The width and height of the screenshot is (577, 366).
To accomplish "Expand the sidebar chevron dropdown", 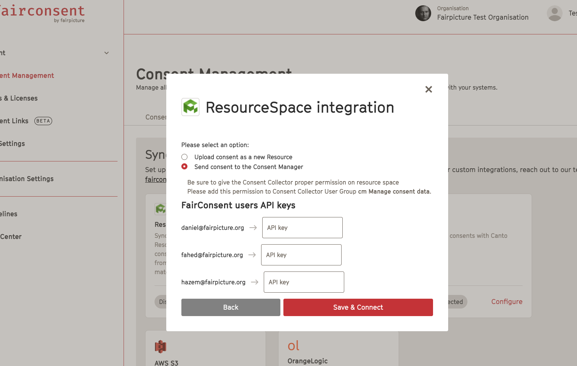I will [x=107, y=53].
